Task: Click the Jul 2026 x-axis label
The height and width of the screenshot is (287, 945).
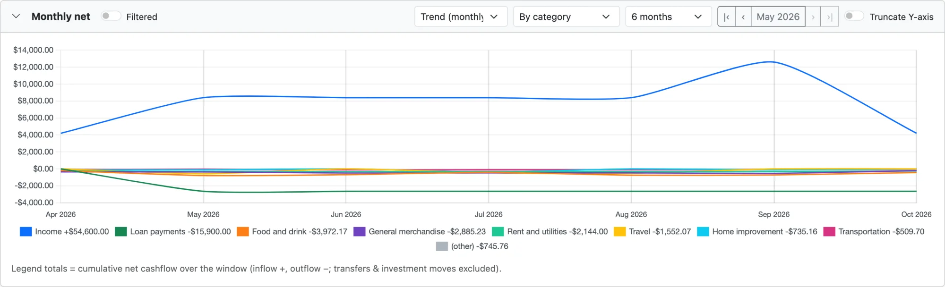Action: click(x=489, y=214)
